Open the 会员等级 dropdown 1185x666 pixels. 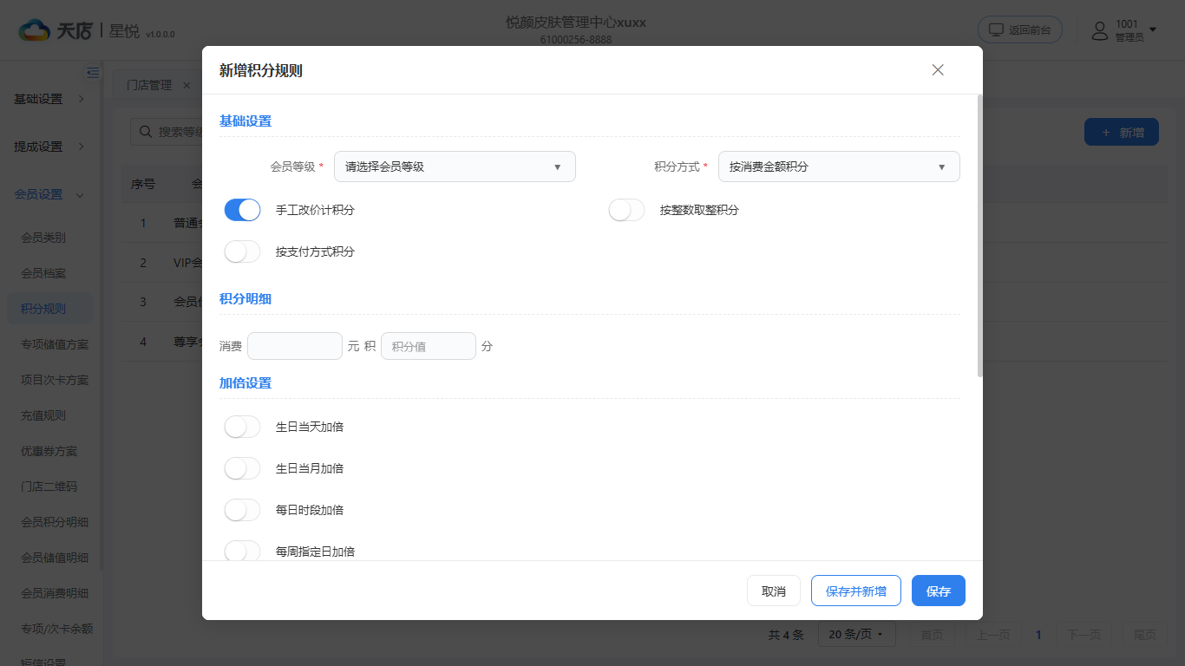[455, 166]
